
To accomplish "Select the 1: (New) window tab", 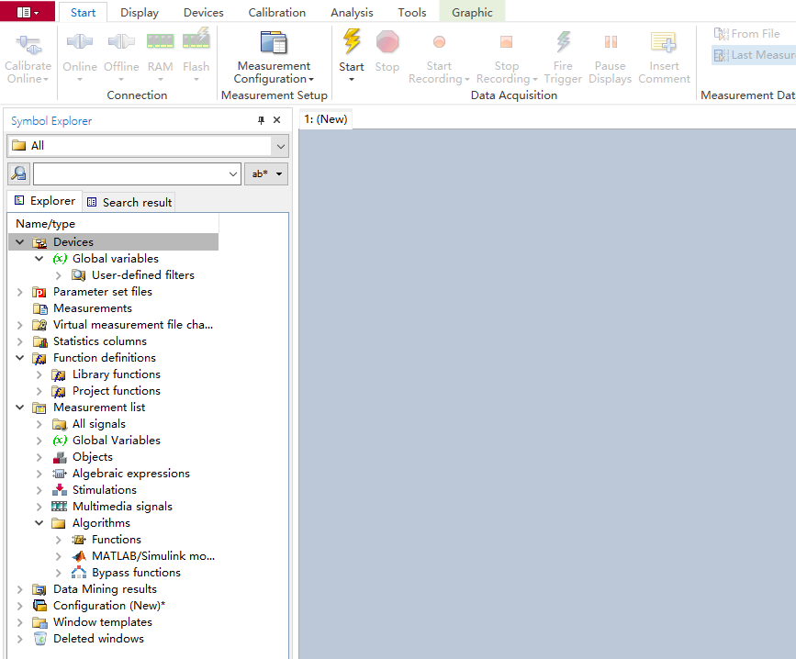I will pyautogui.click(x=325, y=119).
